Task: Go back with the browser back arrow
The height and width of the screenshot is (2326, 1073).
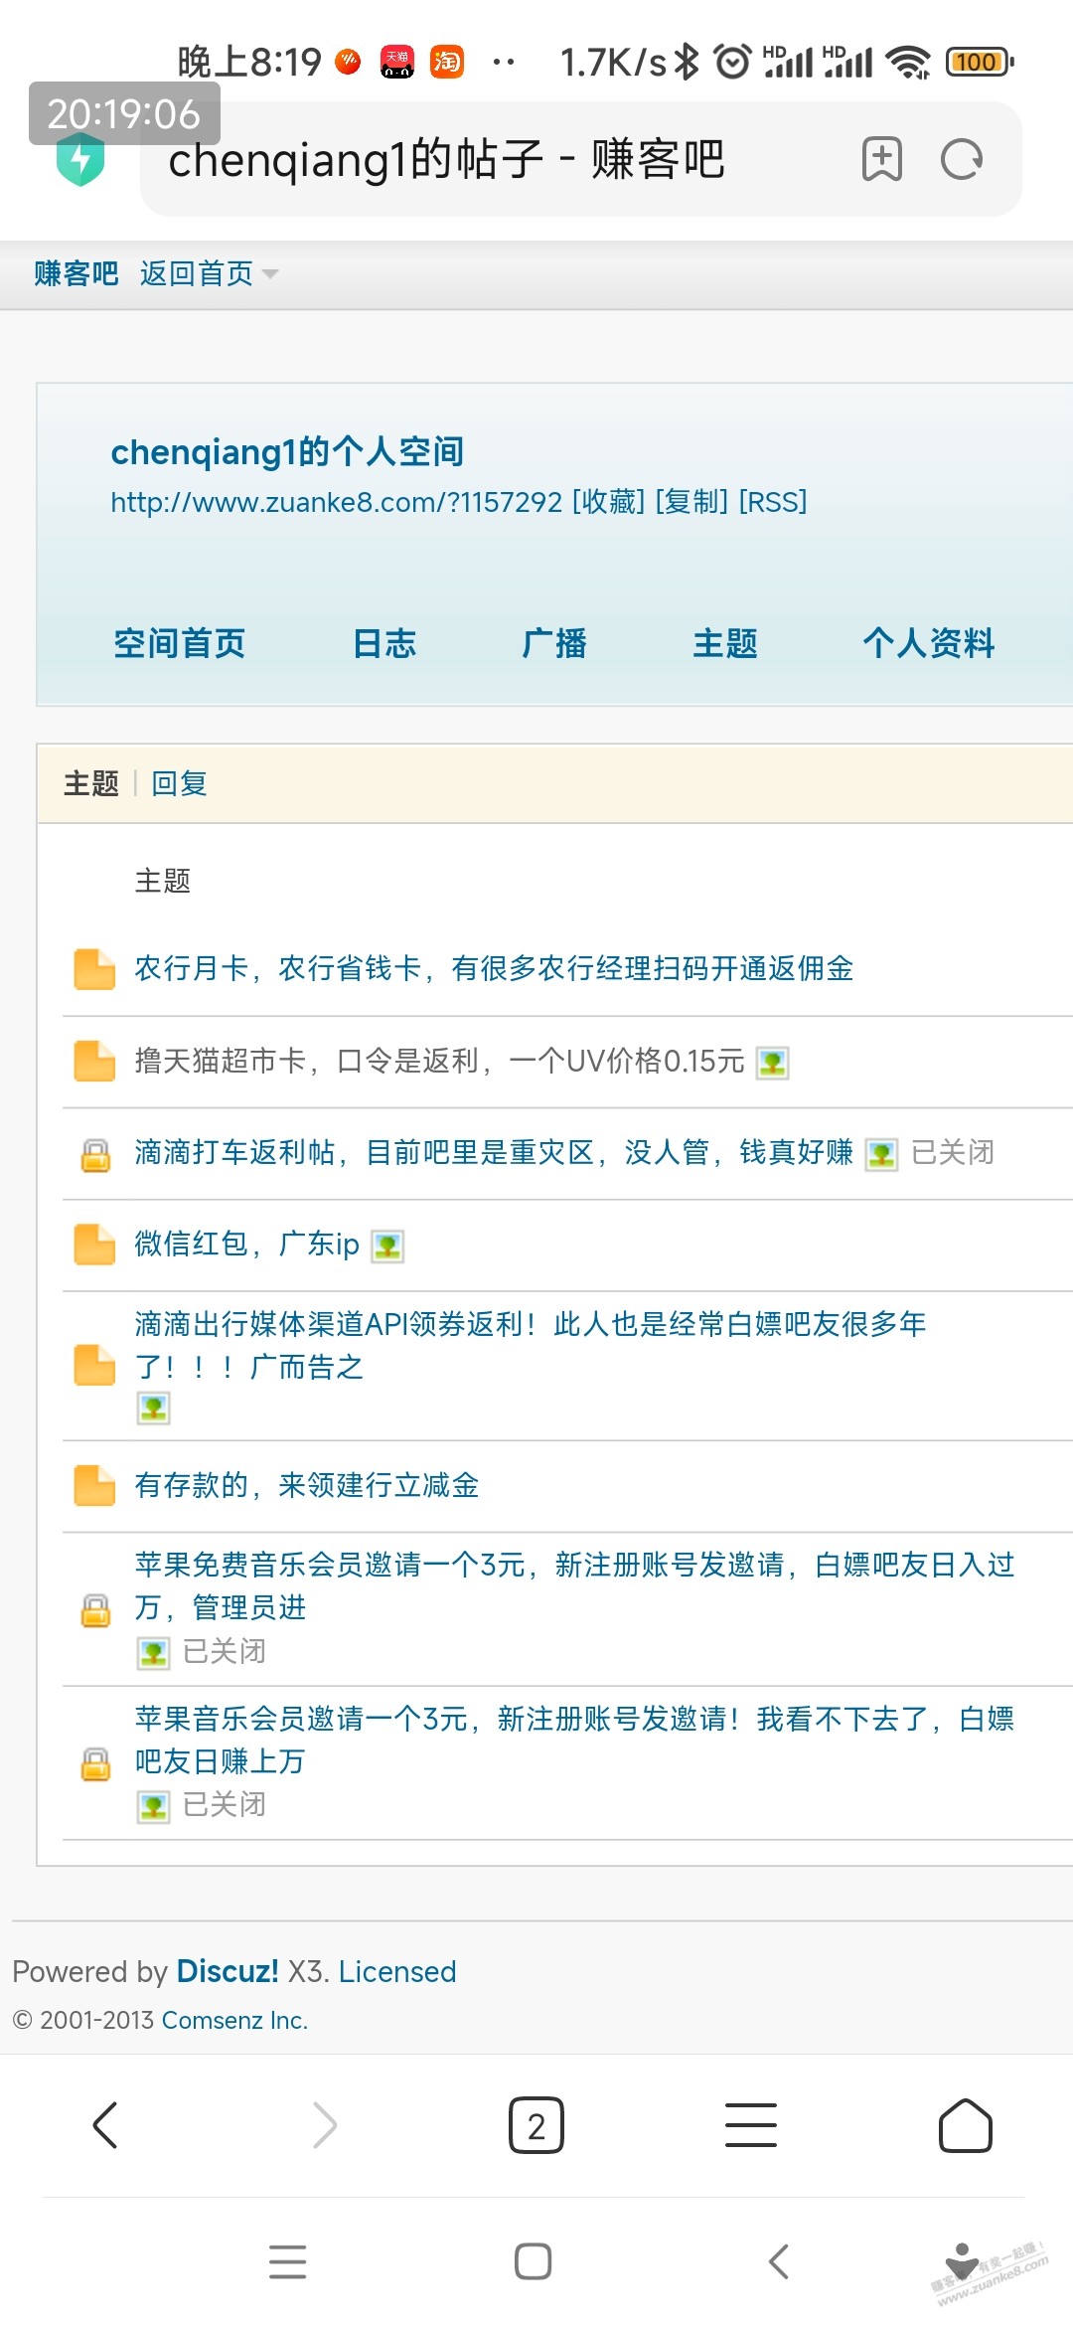Action: 105,2125
